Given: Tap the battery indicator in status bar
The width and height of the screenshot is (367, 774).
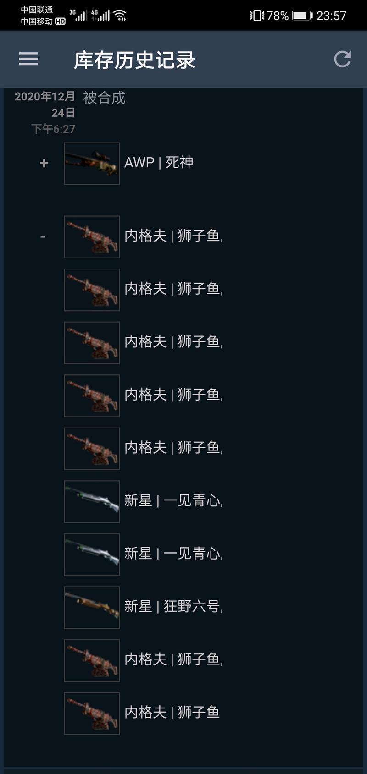Looking at the screenshot, I should pyautogui.click(x=302, y=16).
